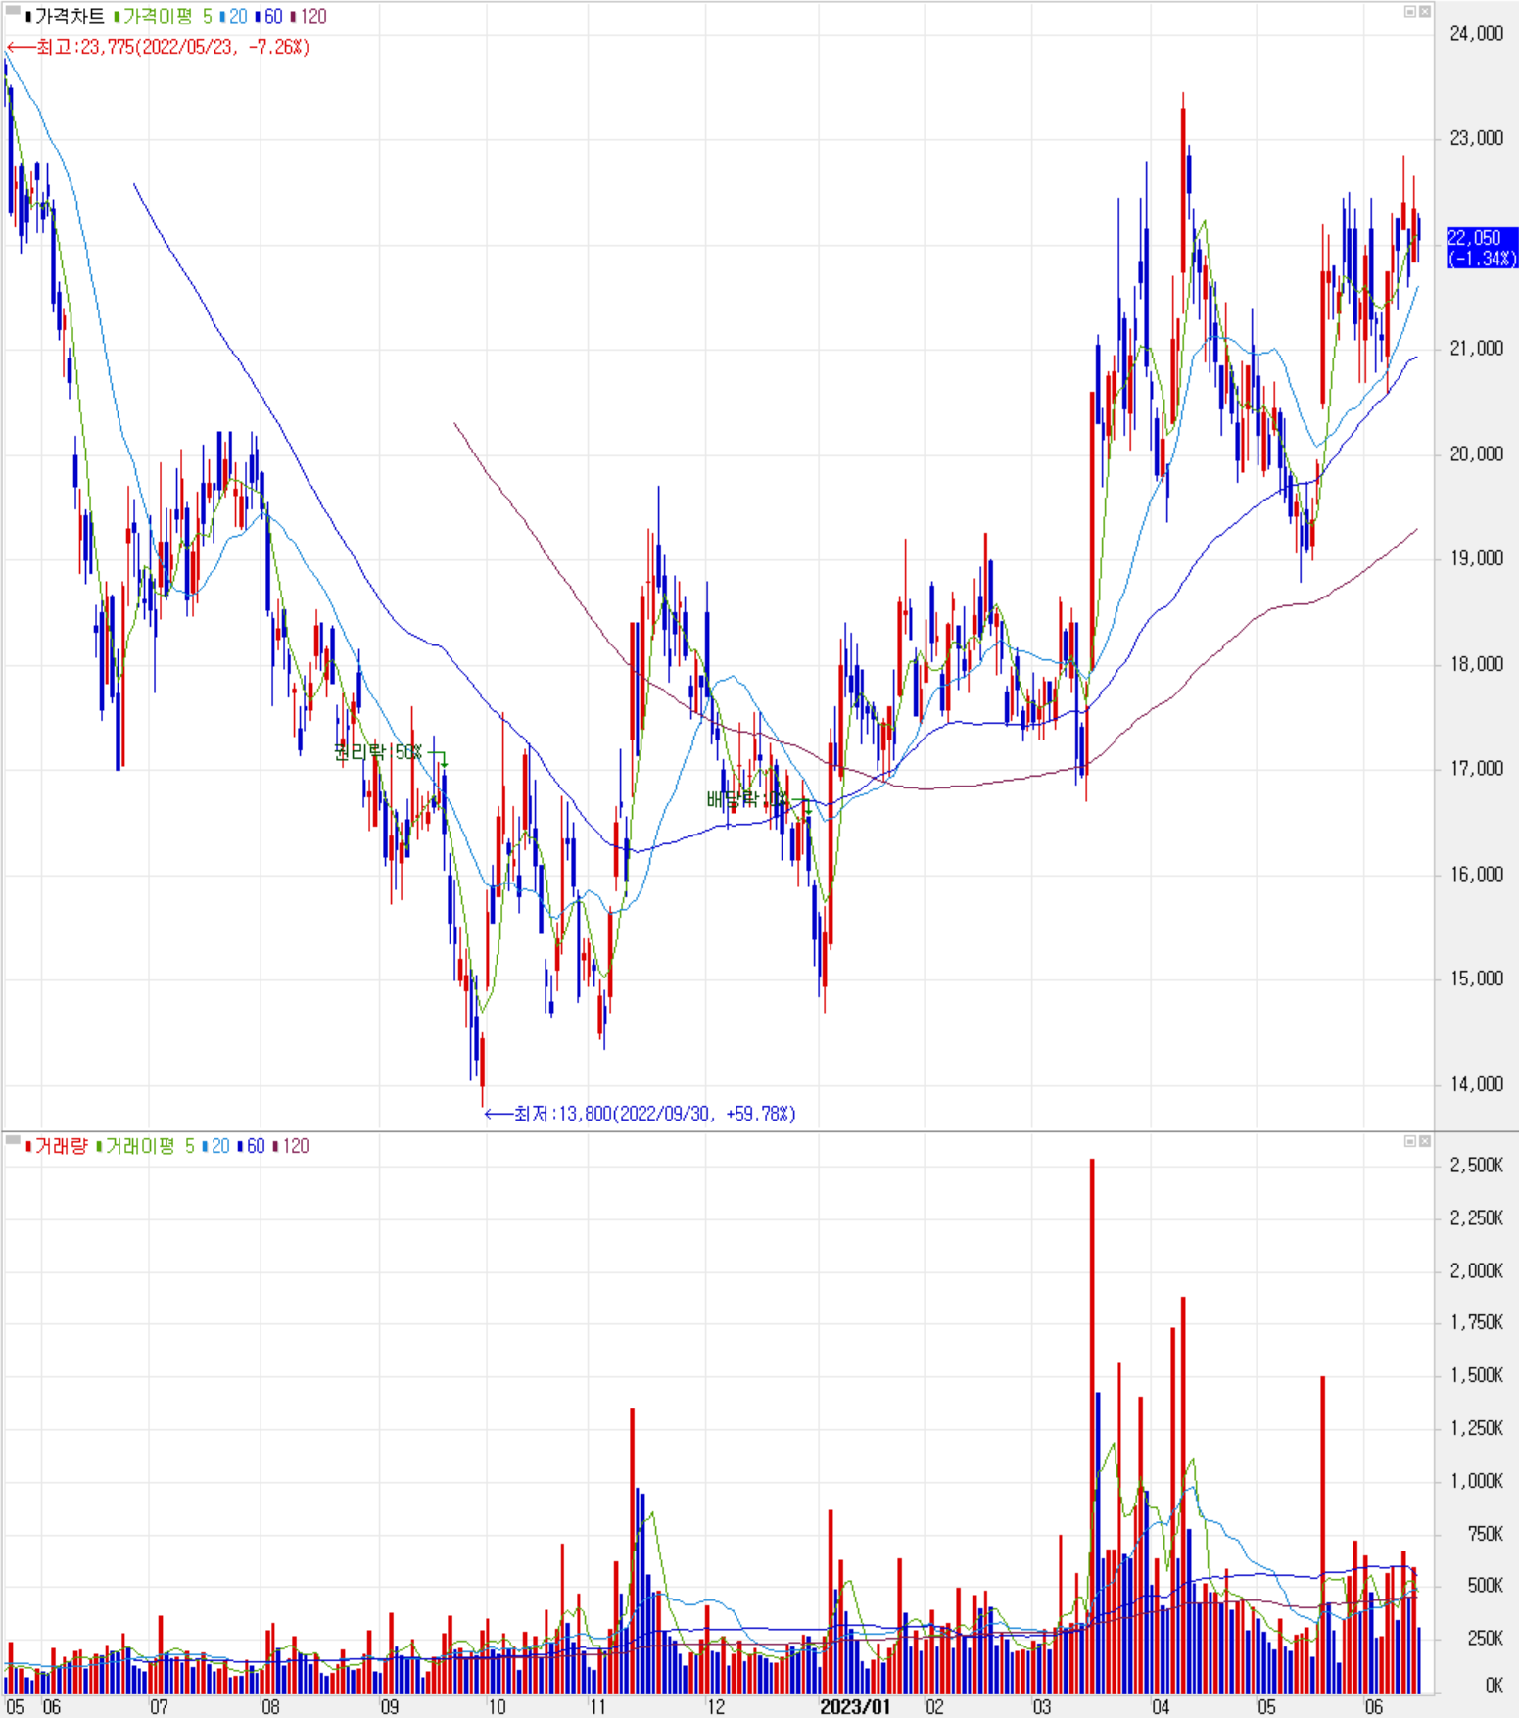Click the tallest red volume bar in March
Screen dimensions: 1519x1718
click(x=1092, y=1426)
